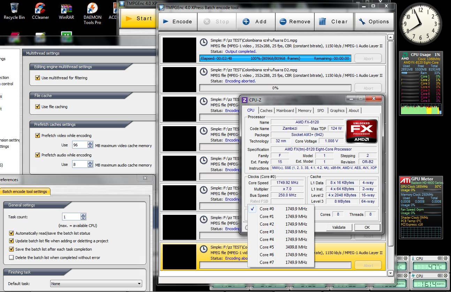Image resolution: width=451 pixels, height=292 pixels.
Task: Toggle Use multithread for filtering
Action: tap(38, 78)
